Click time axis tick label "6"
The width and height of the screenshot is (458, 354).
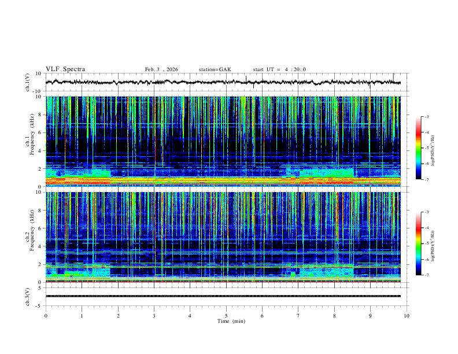pyautogui.click(x=263, y=316)
